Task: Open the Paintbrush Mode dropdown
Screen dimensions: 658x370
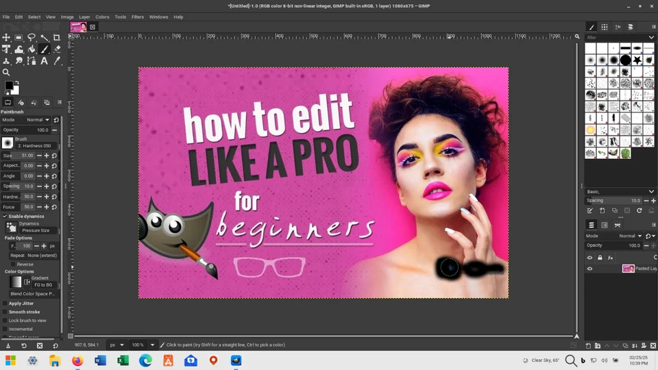Action: click(x=38, y=120)
